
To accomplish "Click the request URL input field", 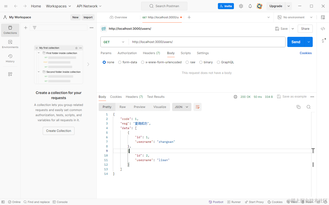I will click(207, 42).
